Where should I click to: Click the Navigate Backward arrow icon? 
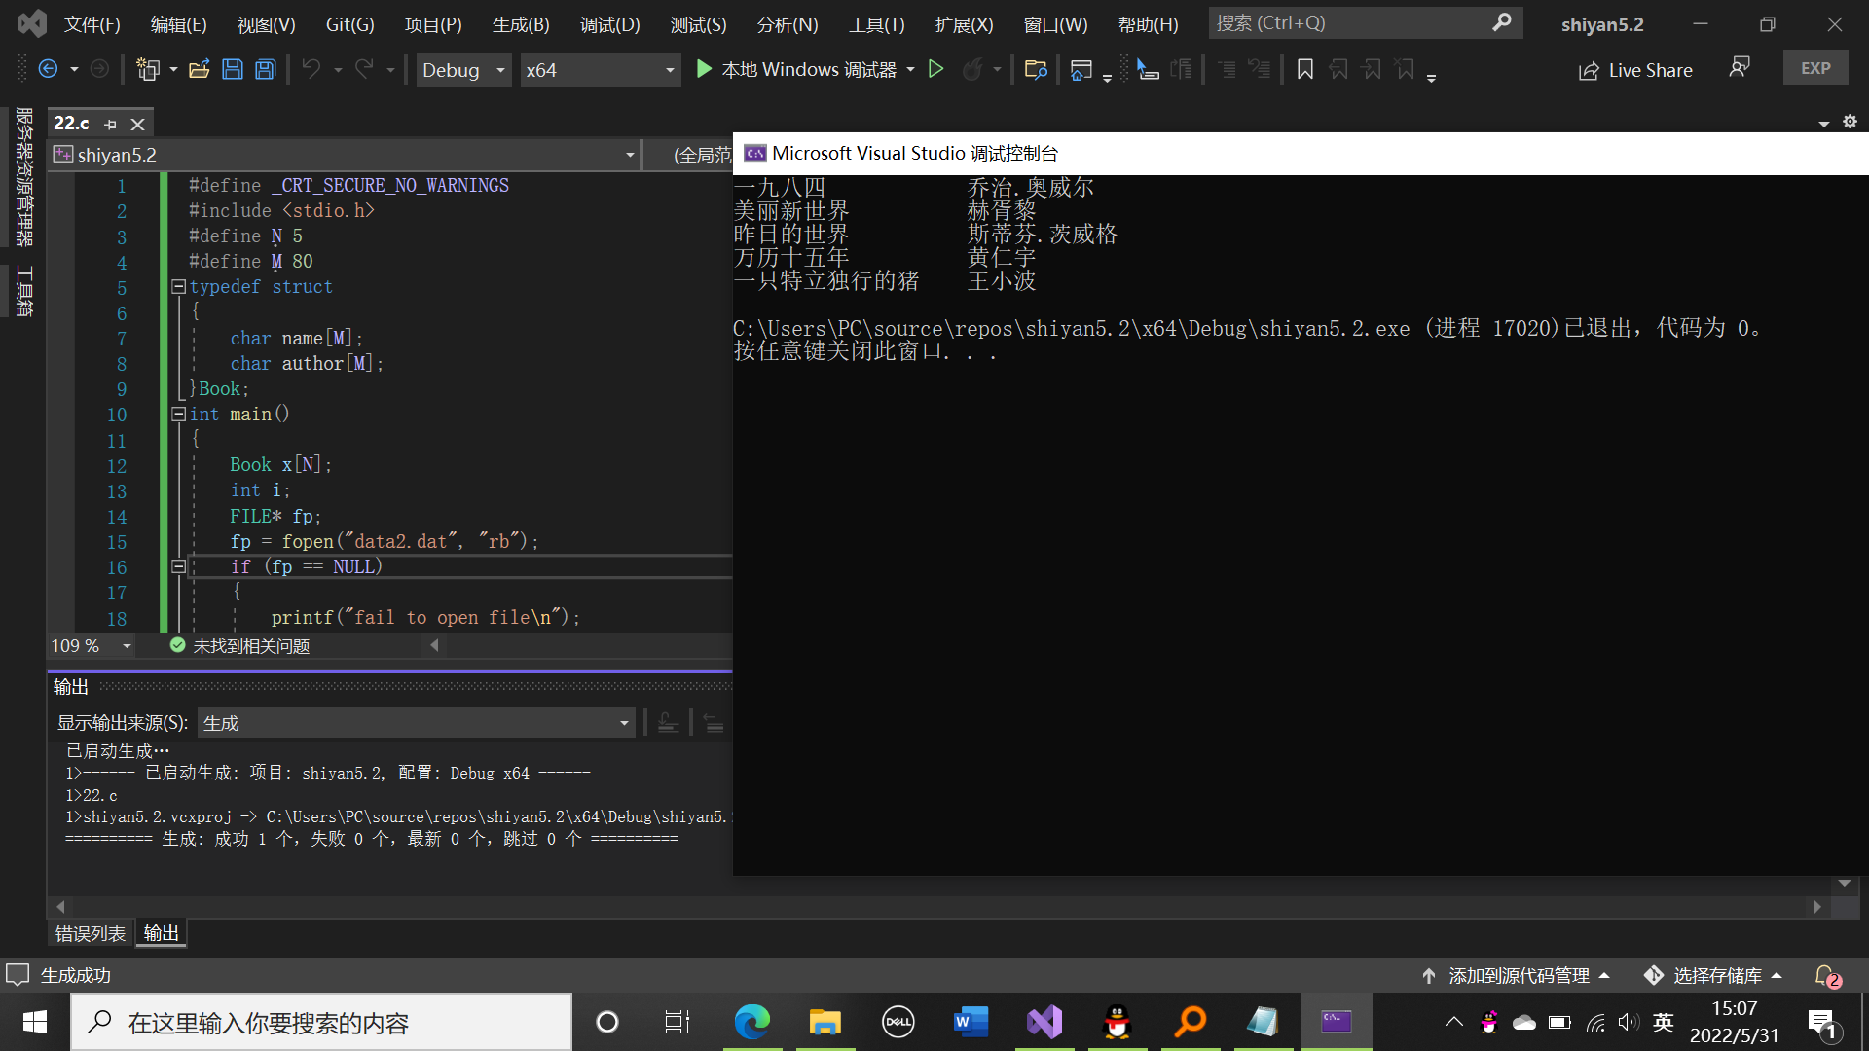tap(48, 69)
